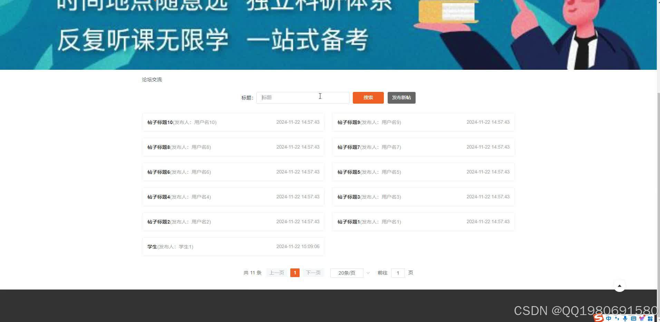The height and width of the screenshot is (322, 660).
Task: Click the back-to-top arrow button
Action: click(x=619, y=285)
